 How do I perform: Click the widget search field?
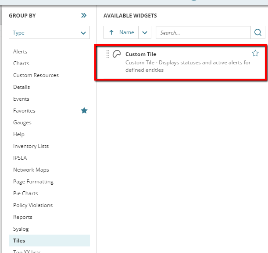(x=203, y=32)
